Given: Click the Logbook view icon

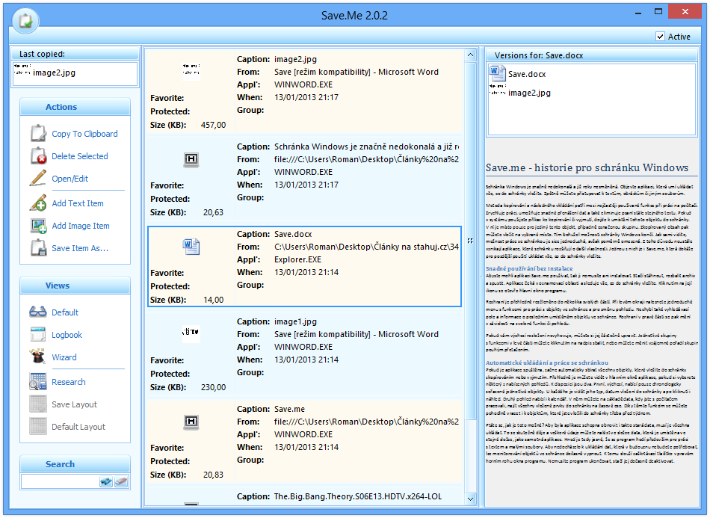Looking at the screenshot, I should [38, 334].
